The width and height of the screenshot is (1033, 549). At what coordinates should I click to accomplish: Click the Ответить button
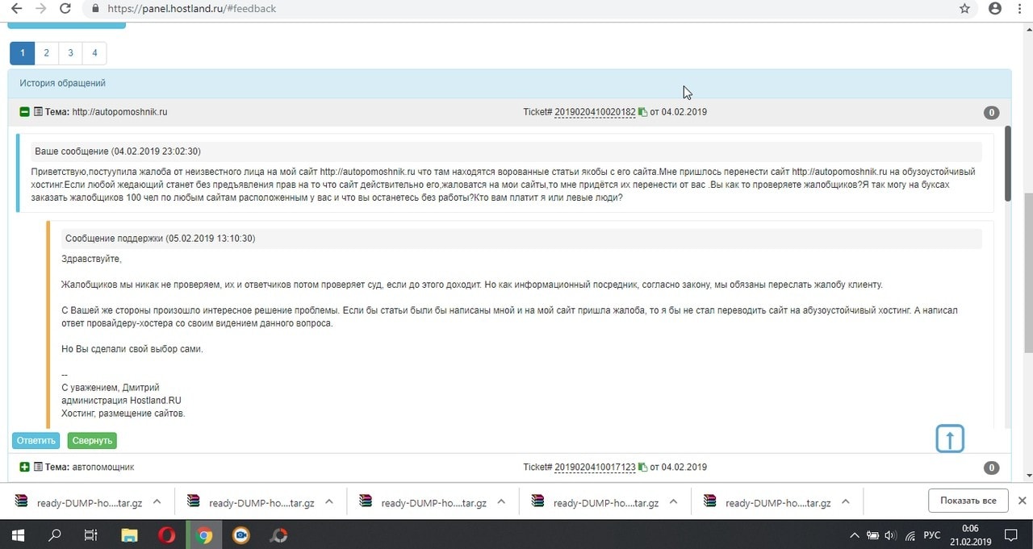(36, 441)
